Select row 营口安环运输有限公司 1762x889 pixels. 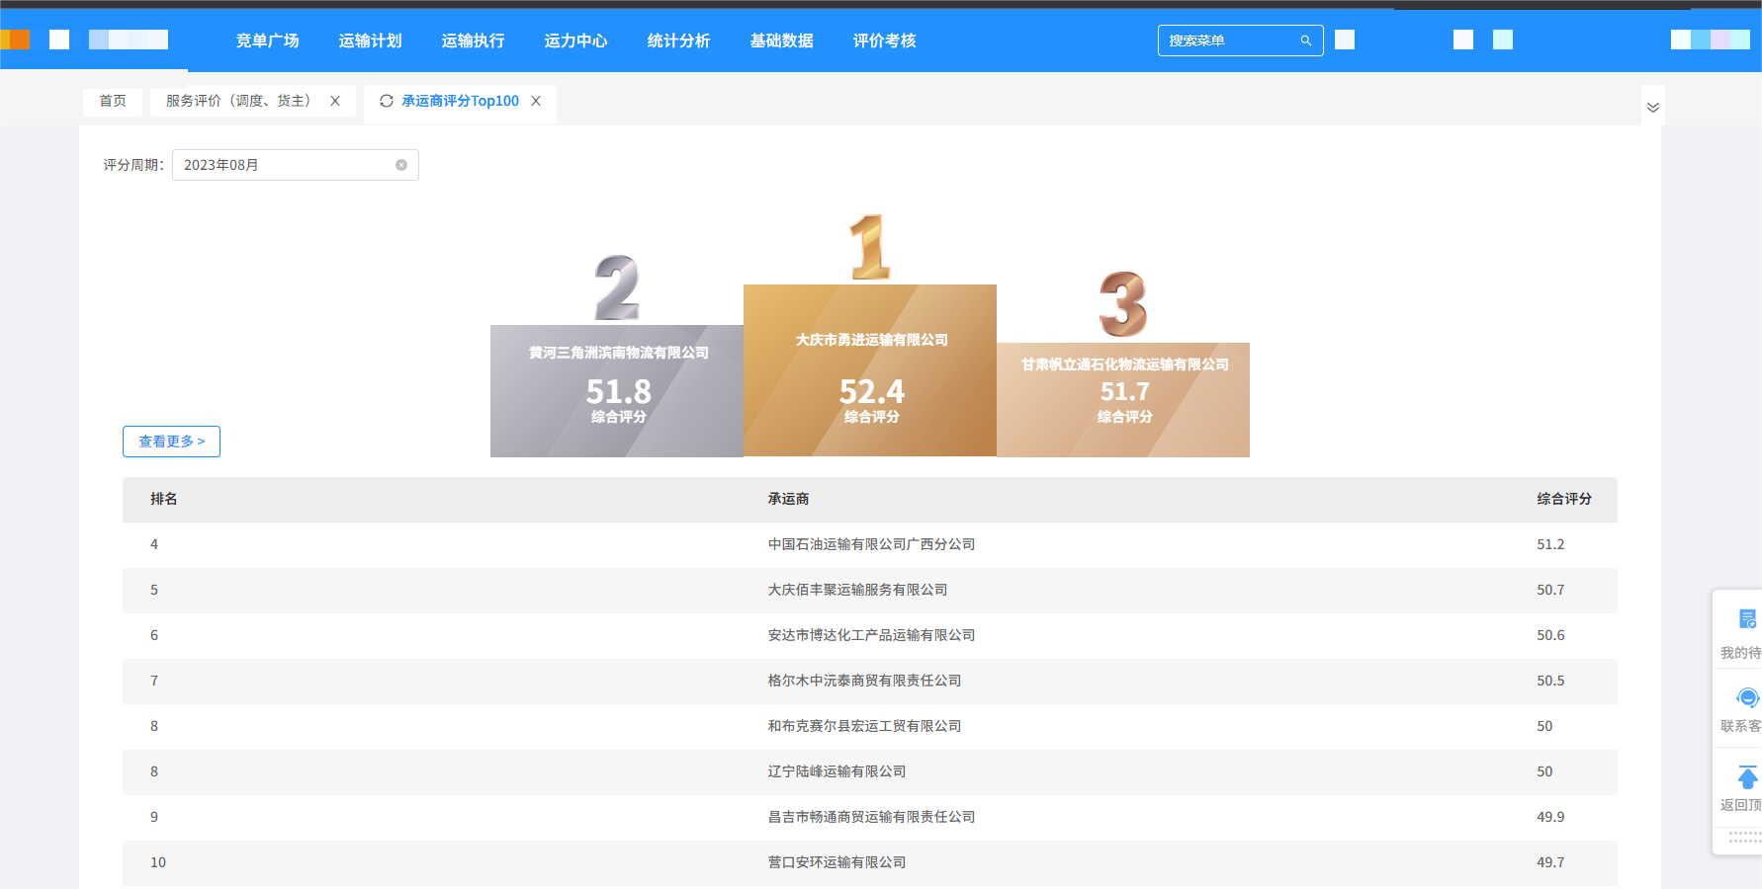click(870, 862)
